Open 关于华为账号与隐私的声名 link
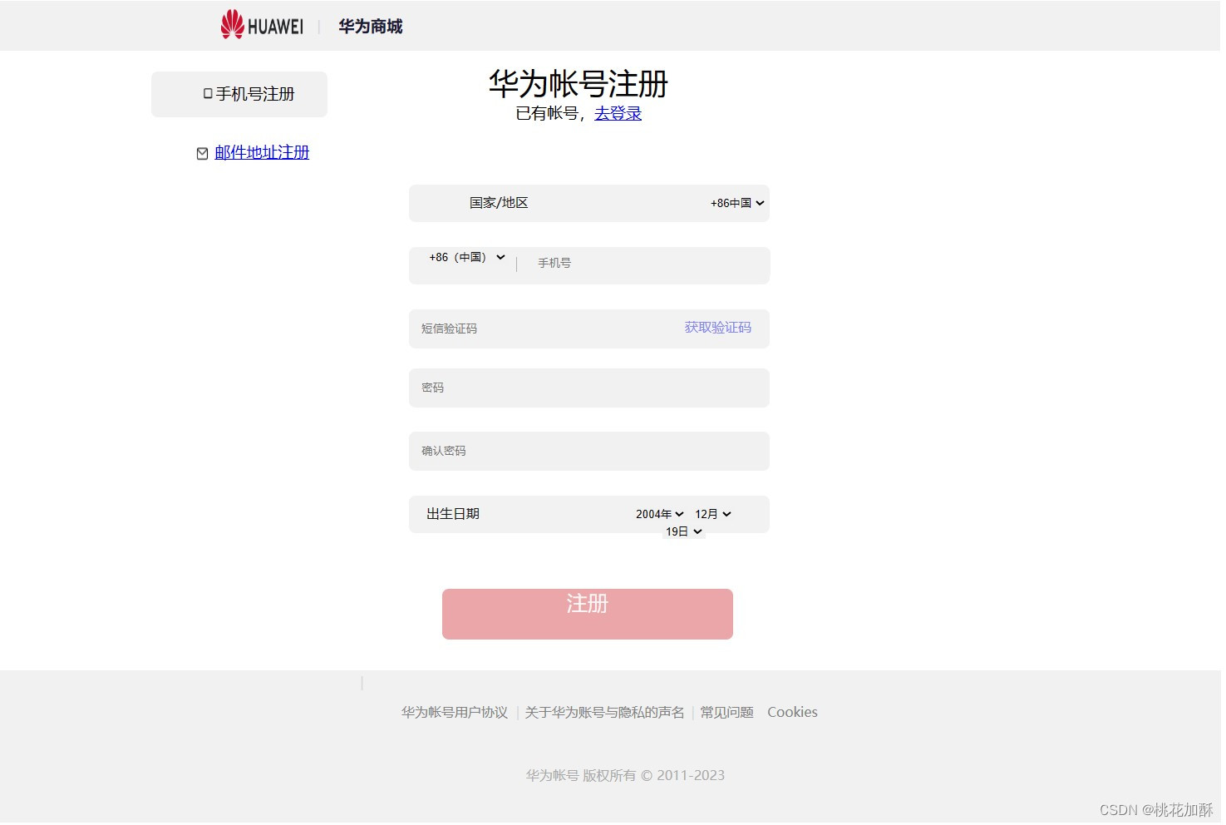 pos(605,712)
